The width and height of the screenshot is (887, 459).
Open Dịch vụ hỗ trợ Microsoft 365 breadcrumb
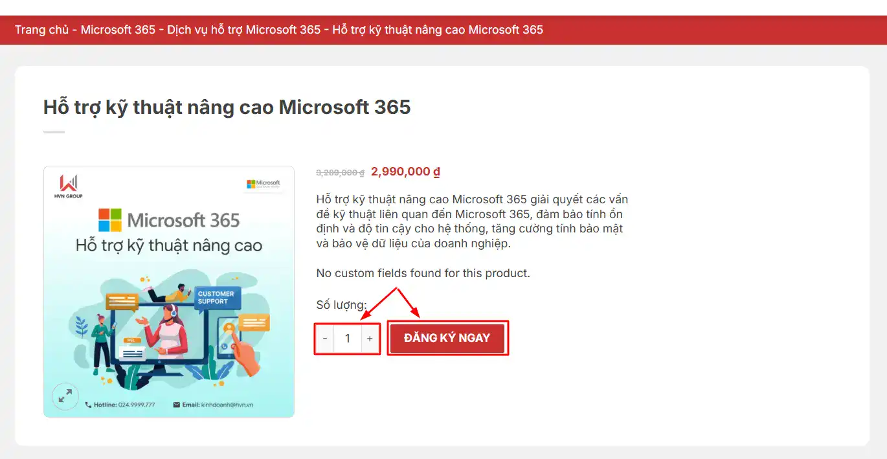243,30
